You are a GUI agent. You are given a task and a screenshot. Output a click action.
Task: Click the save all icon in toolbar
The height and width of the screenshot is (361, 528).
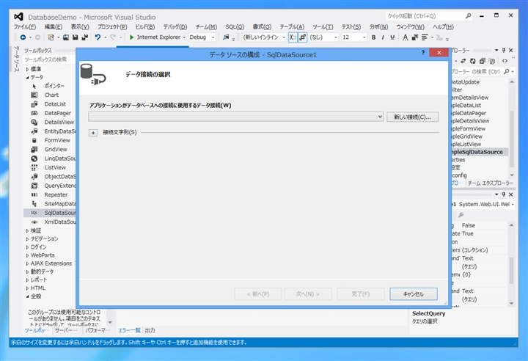(x=84, y=37)
